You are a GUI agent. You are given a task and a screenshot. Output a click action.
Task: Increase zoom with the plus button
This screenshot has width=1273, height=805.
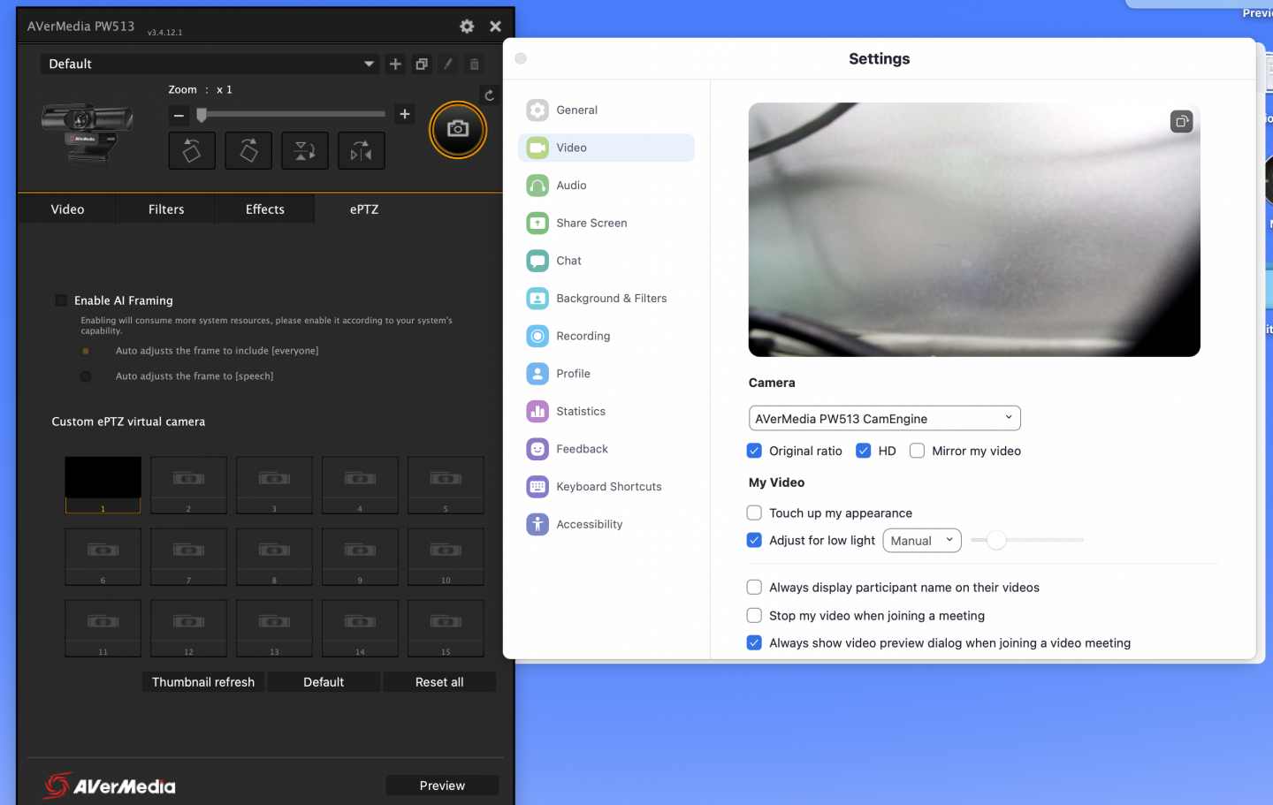(x=405, y=114)
